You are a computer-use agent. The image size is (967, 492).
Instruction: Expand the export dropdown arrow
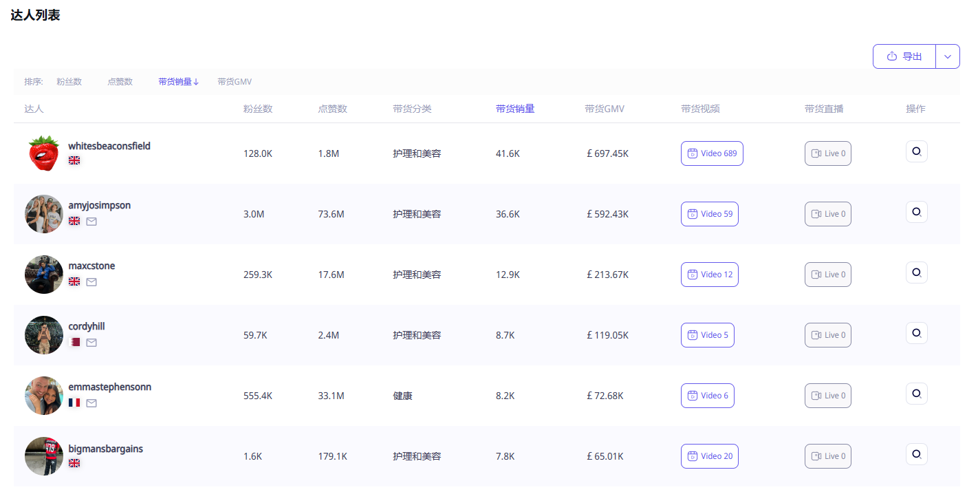[947, 56]
